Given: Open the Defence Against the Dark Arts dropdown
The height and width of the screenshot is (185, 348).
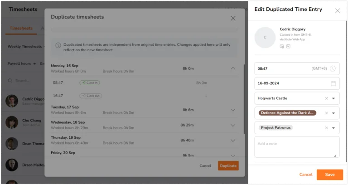Looking at the screenshot, I should pyautogui.click(x=333, y=113).
